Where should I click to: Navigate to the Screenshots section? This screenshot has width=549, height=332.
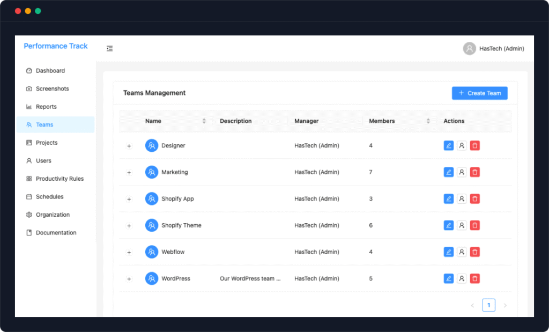coord(52,89)
